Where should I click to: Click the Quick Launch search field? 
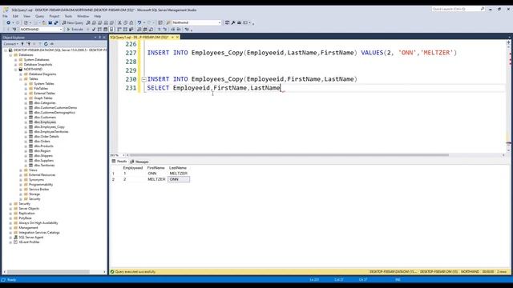(x=458, y=9)
